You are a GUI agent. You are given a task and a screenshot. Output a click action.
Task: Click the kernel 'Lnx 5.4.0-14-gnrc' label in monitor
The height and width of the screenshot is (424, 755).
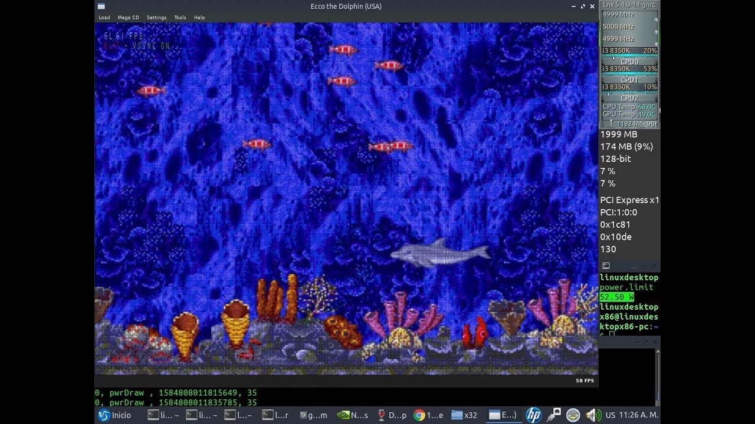[629, 5]
